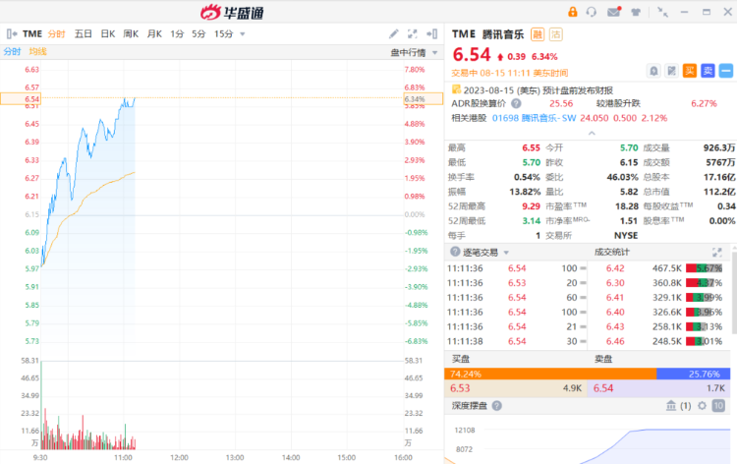The width and height of the screenshot is (737, 464).
Task: Click the price alert bell icon
Action: pos(653,70)
